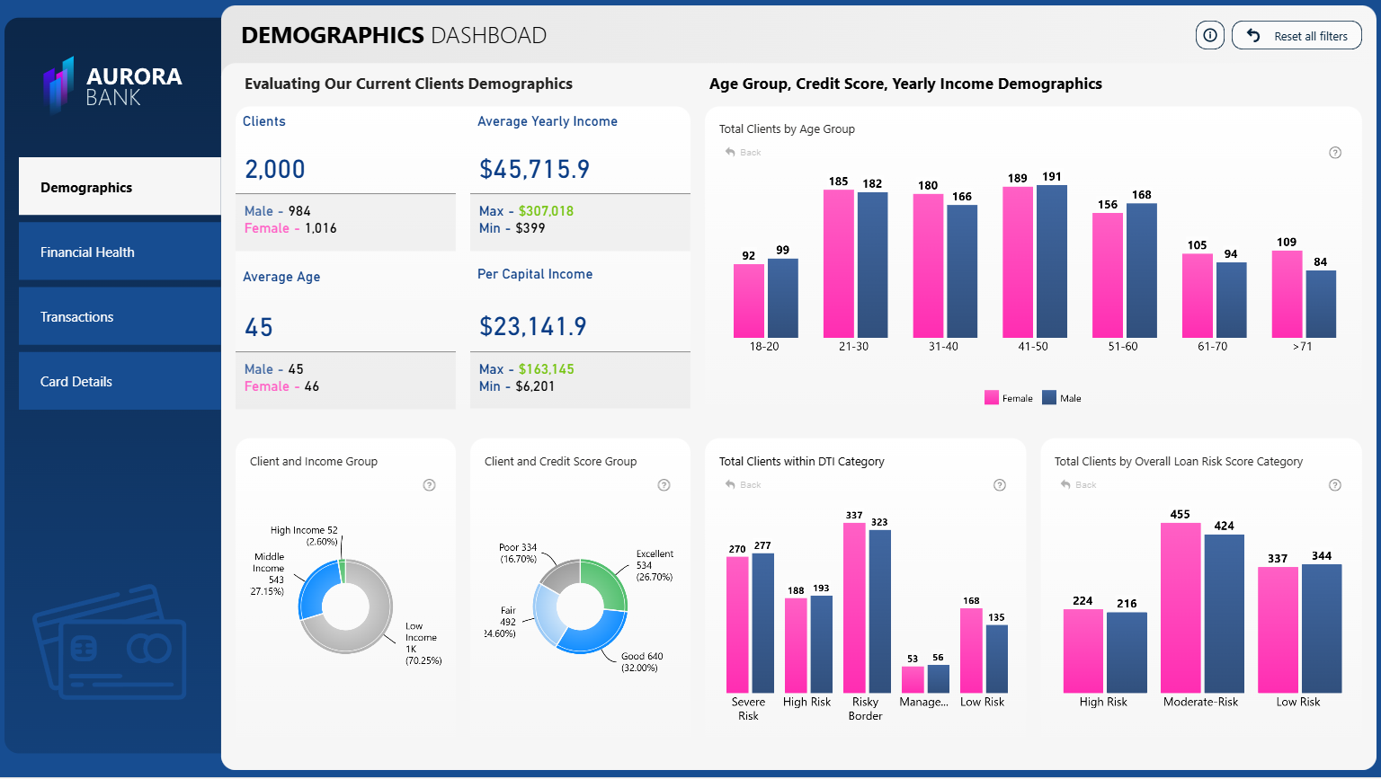Viewport: 1381px width, 779px height.
Task: Click help icon on DTI Category chart
Action: pos(1000,485)
